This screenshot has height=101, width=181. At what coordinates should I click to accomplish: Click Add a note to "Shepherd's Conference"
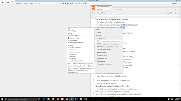(x=78, y=70)
